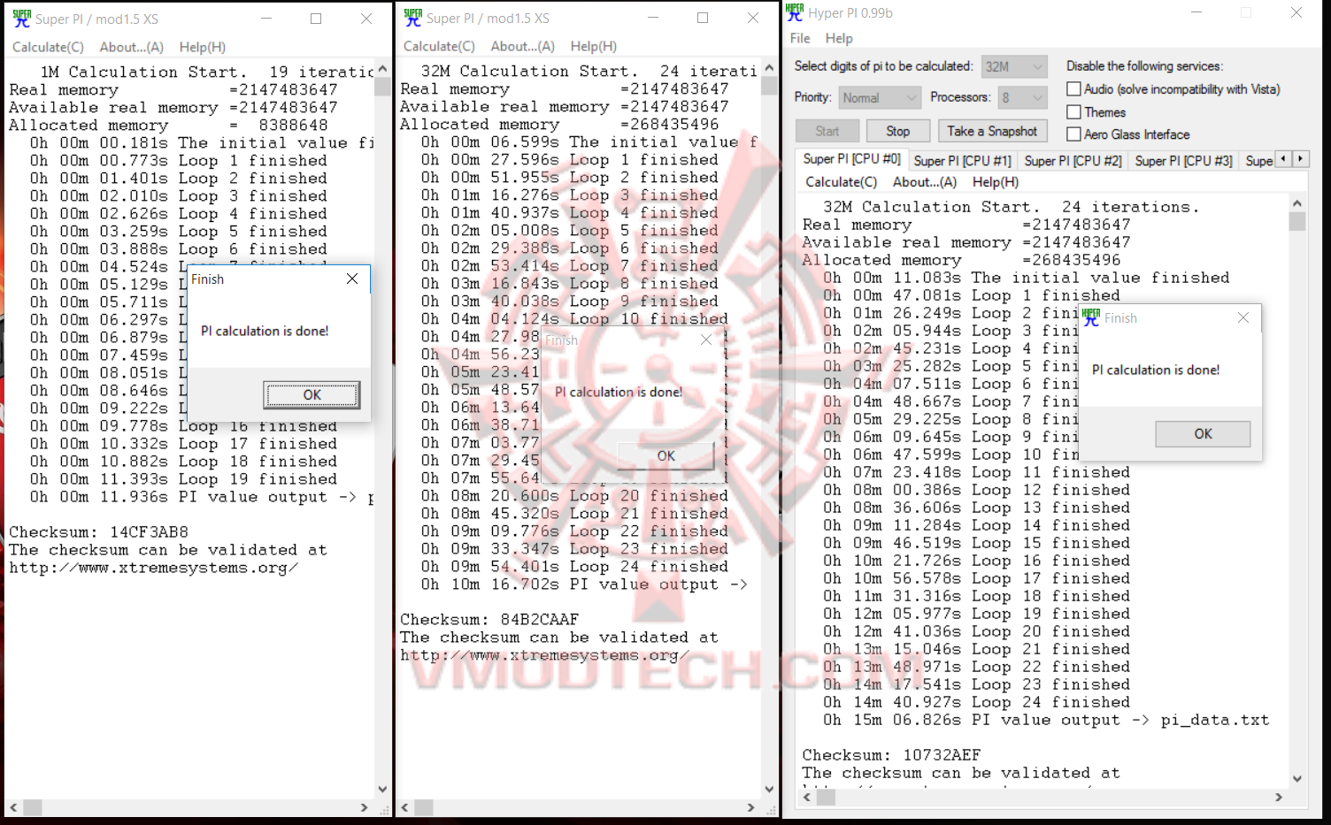The width and height of the screenshot is (1331, 825).
Task: Open the Priority dropdown set to Normal
Action: 880,97
